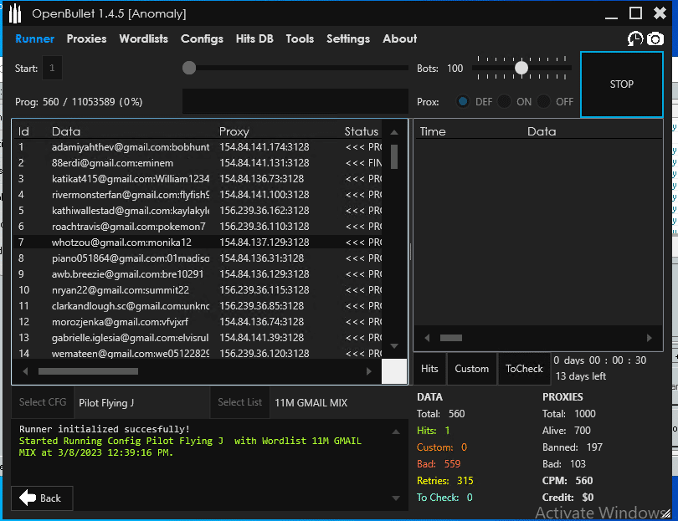Image resolution: width=678 pixels, height=521 pixels.
Task: Click the Select CFG button
Action: pos(43,402)
